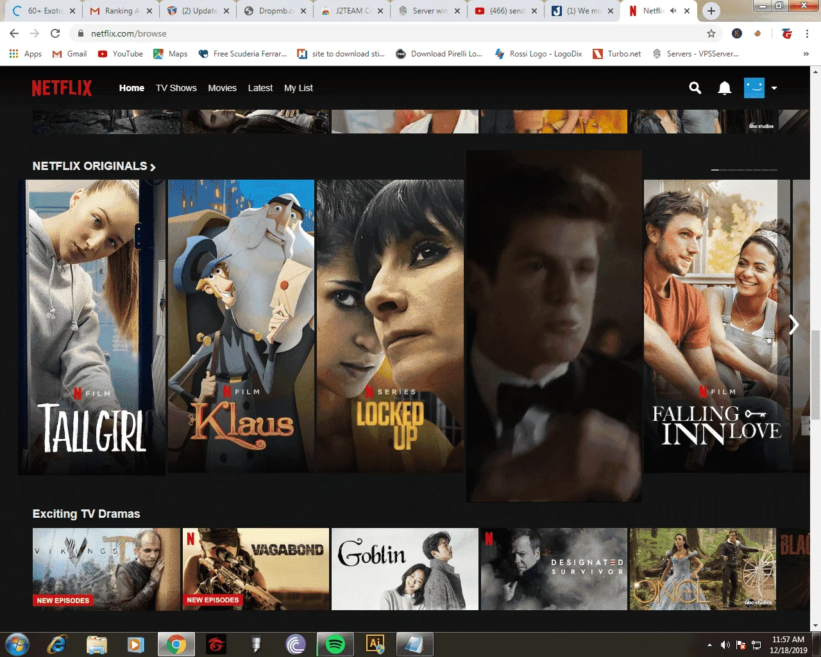821x657 pixels.
Task: Bookmark this page with the star icon
Action: click(711, 33)
